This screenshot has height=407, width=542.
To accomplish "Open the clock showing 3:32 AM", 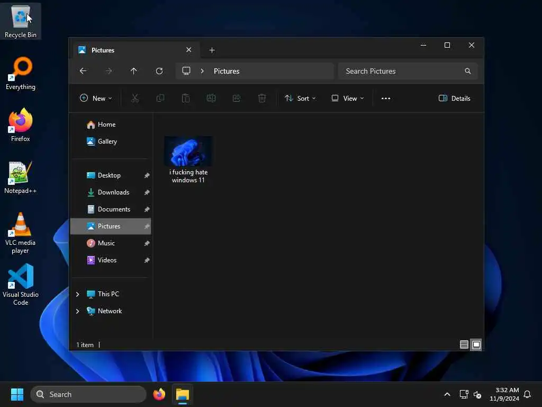I will [504, 394].
